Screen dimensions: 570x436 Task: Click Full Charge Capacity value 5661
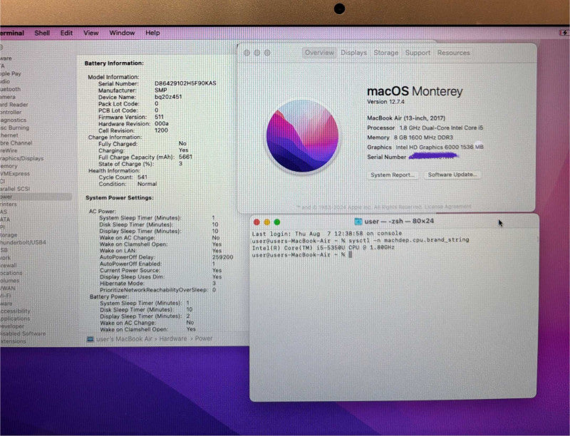185,157
